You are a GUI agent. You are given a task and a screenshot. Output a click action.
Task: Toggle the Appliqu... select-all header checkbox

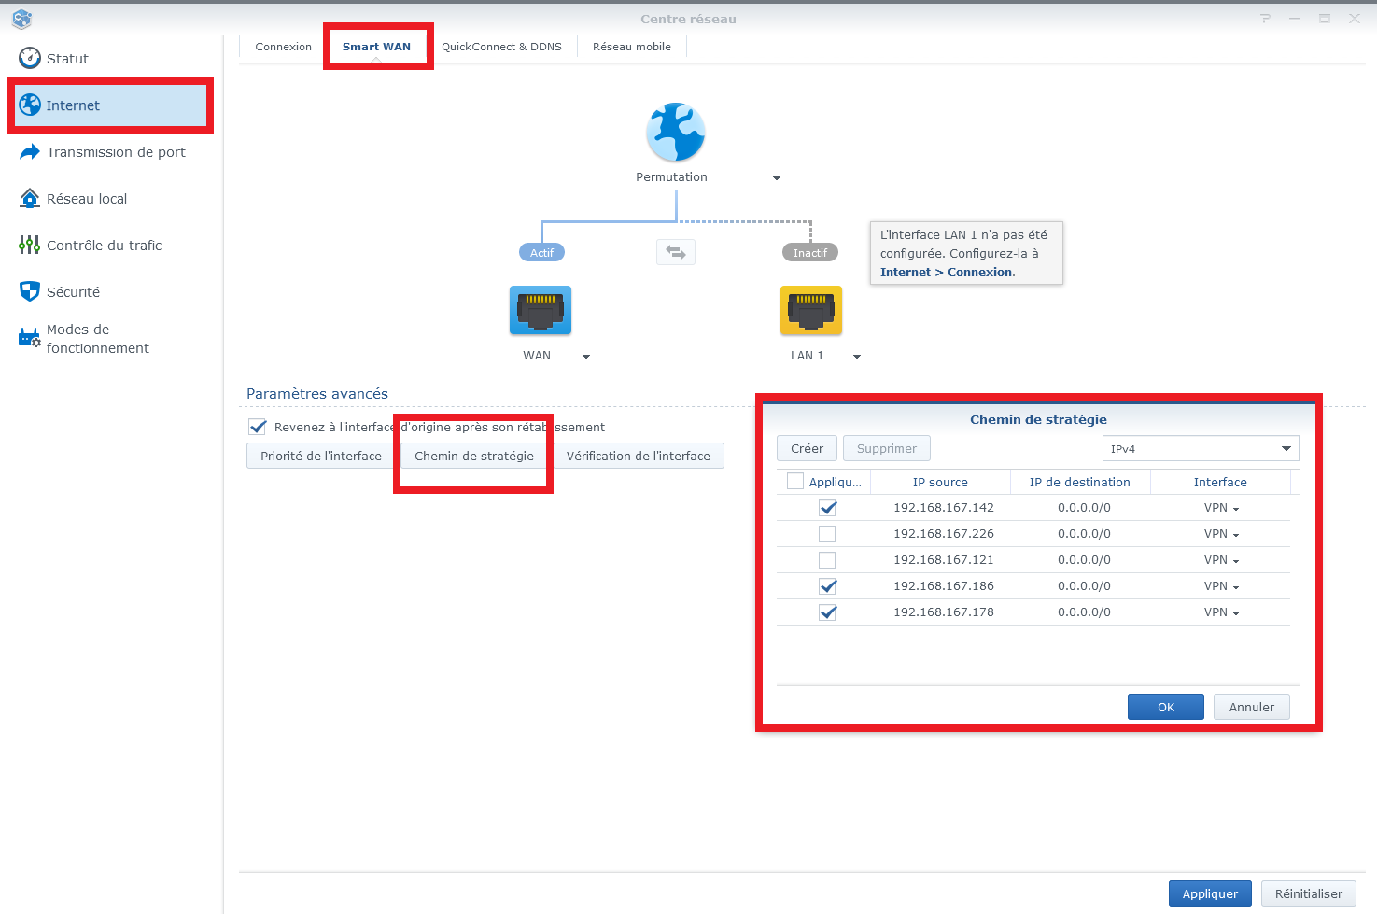(795, 482)
